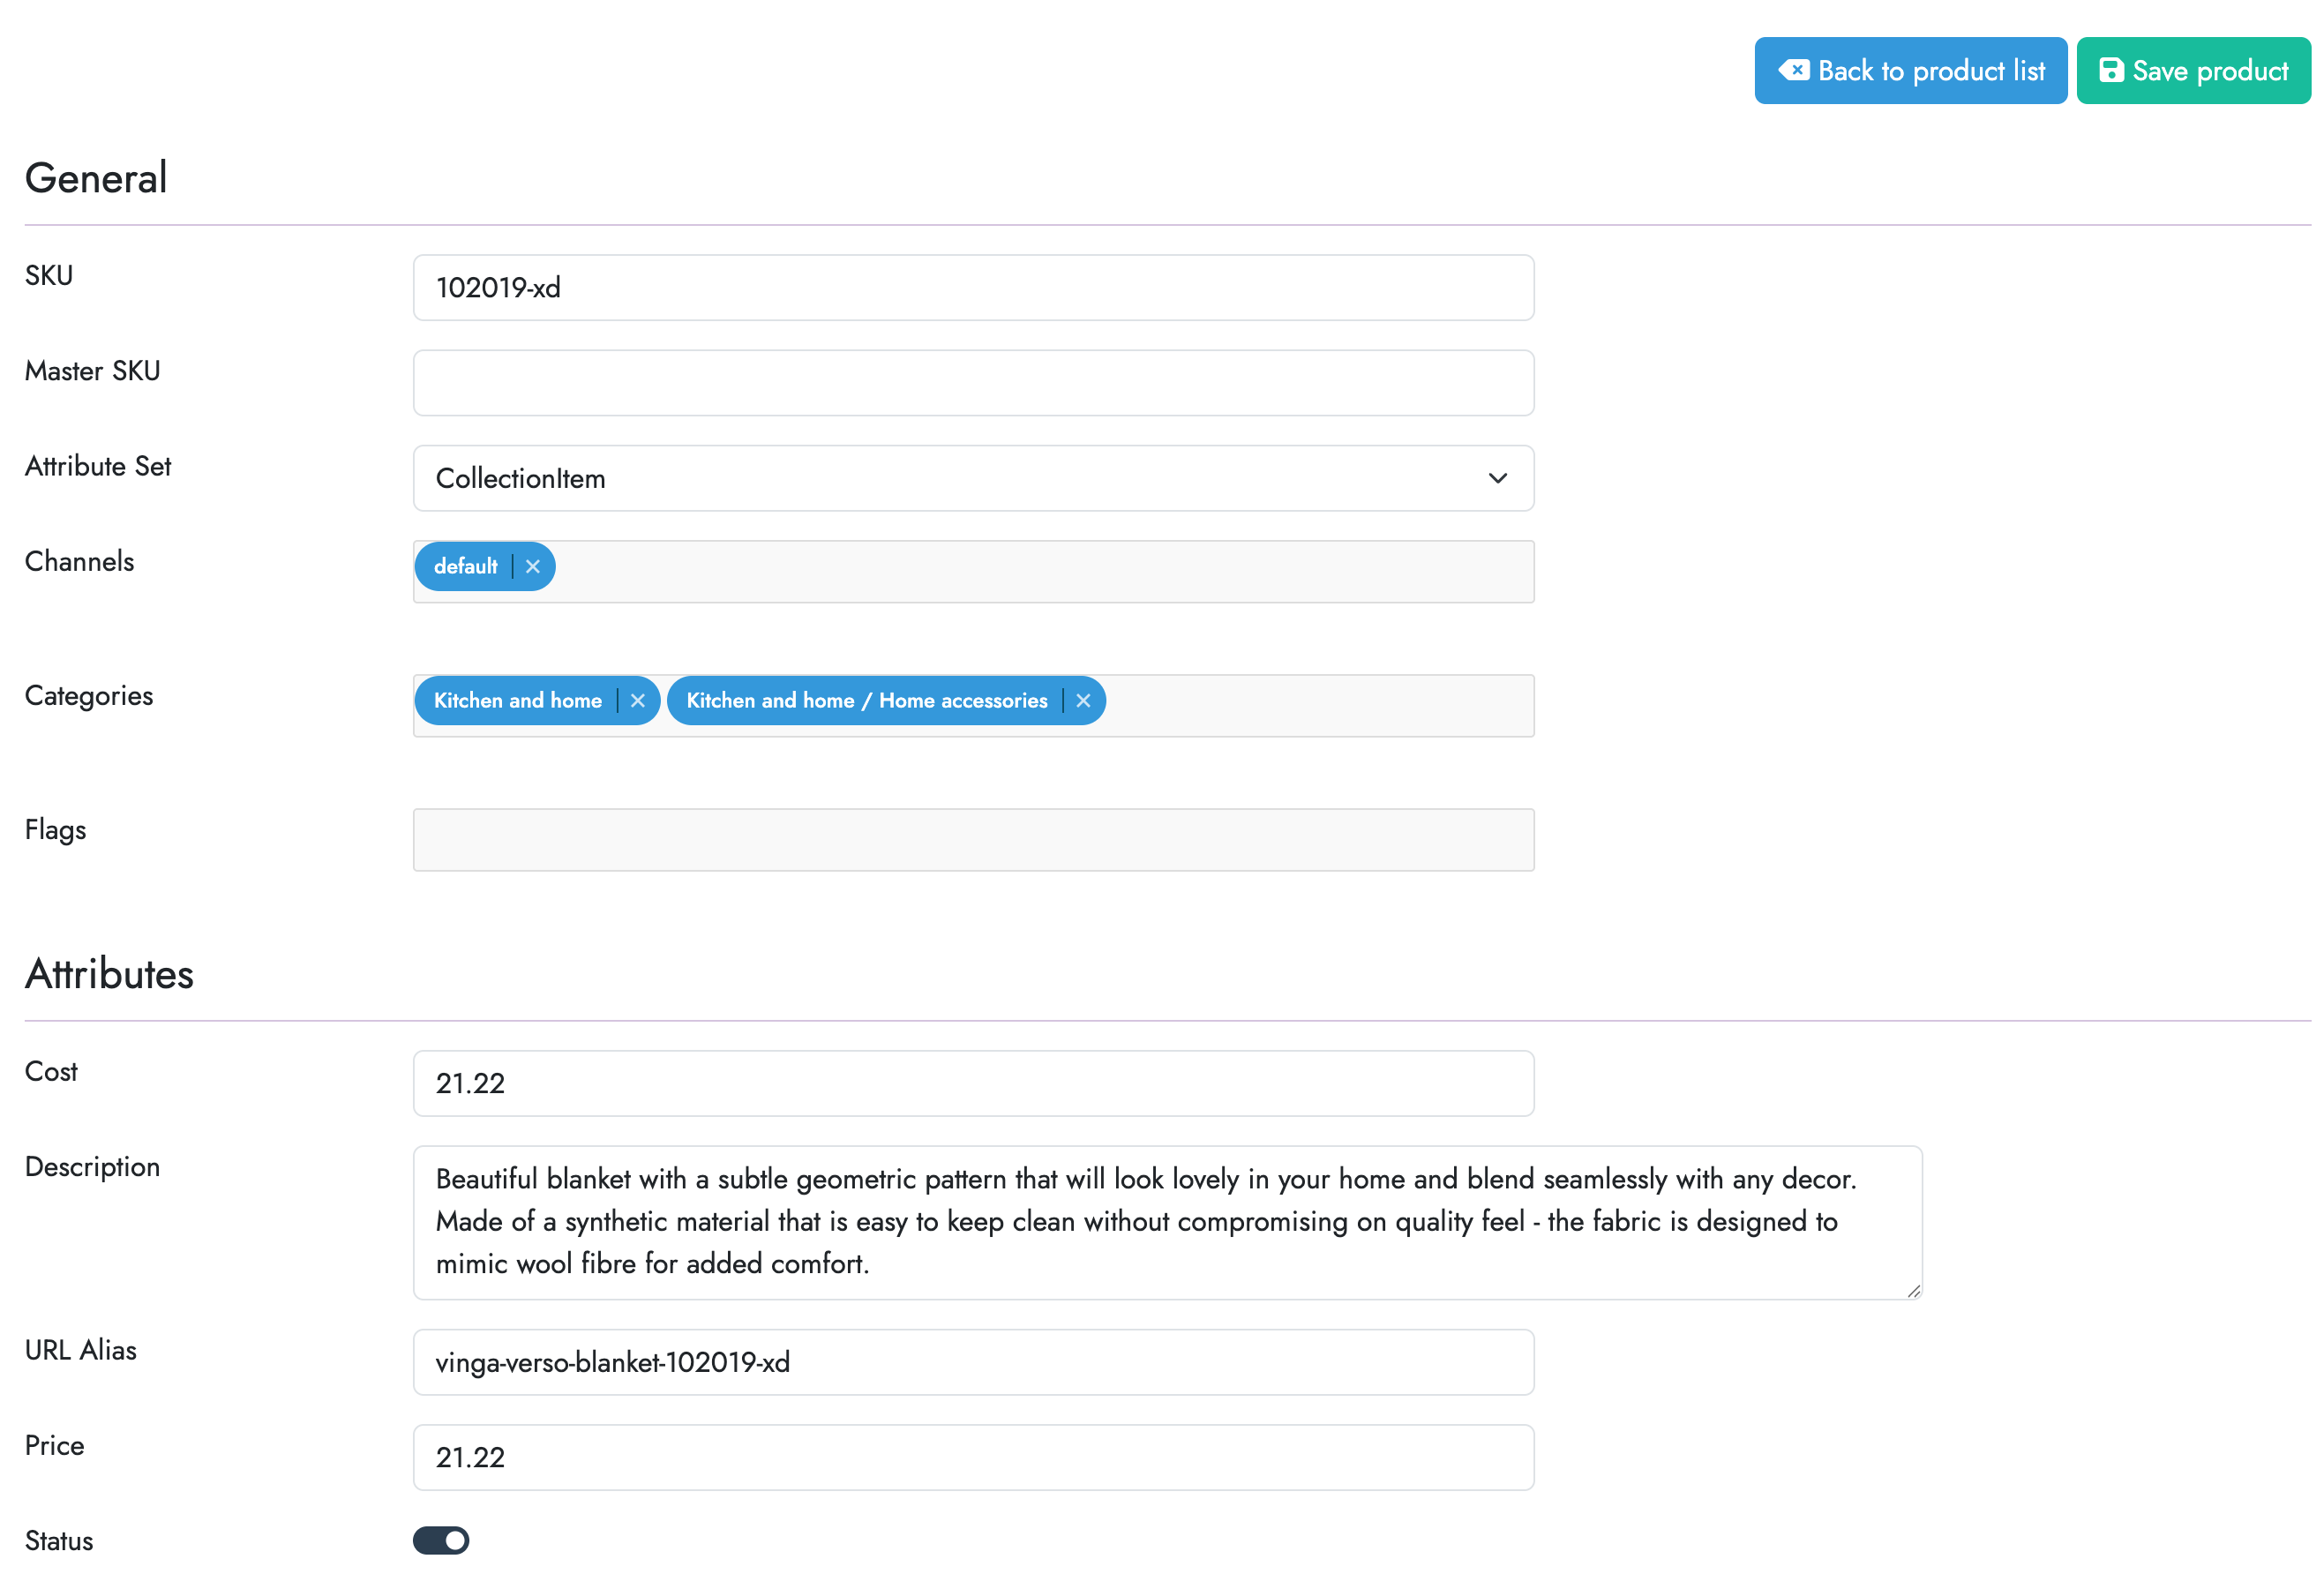Viewport: 2324px width, 1574px height.
Task: Click into the SKU field
Action: (972, 288)
